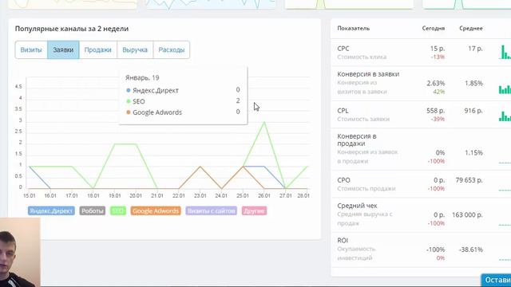Toggle Роботы series in chart legend
511x287 pixels.
pos(93,210)
